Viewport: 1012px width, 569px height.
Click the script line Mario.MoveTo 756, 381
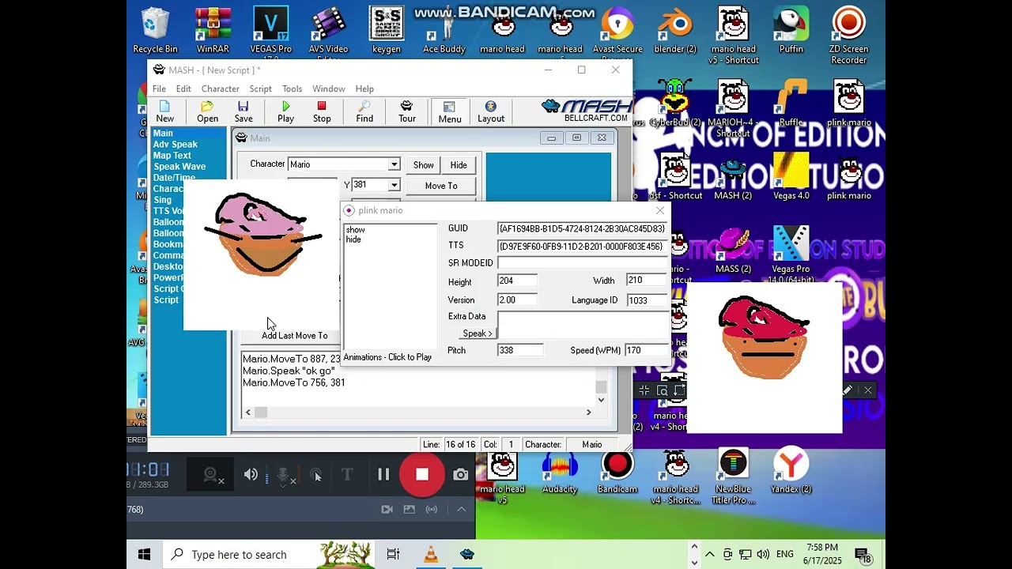point(294,382)
